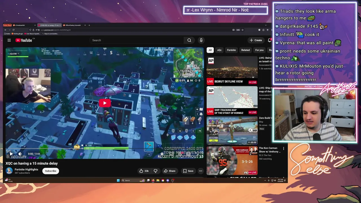Open the Strait of Hormuz ship-tracking thumbnail

(x=232, y=101)
